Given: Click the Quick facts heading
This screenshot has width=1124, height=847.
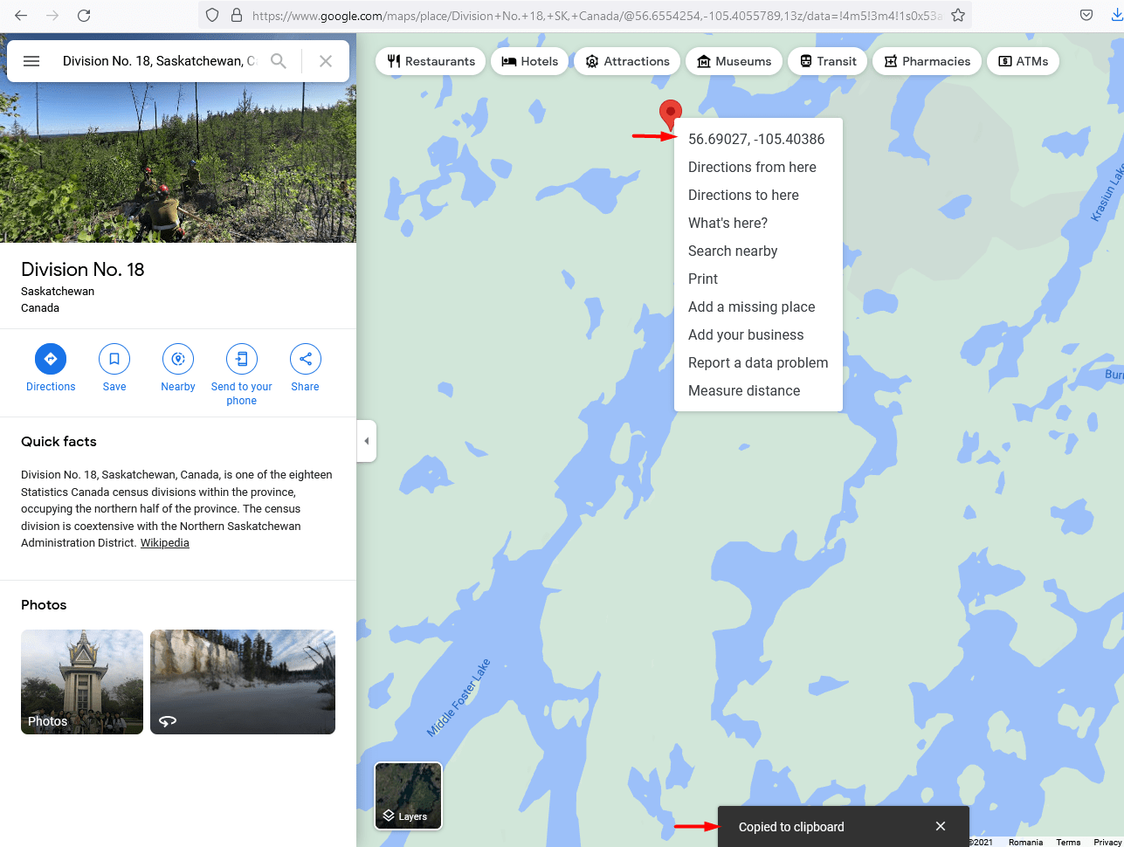Looking at the screenshot, I should tap(59, 441).
